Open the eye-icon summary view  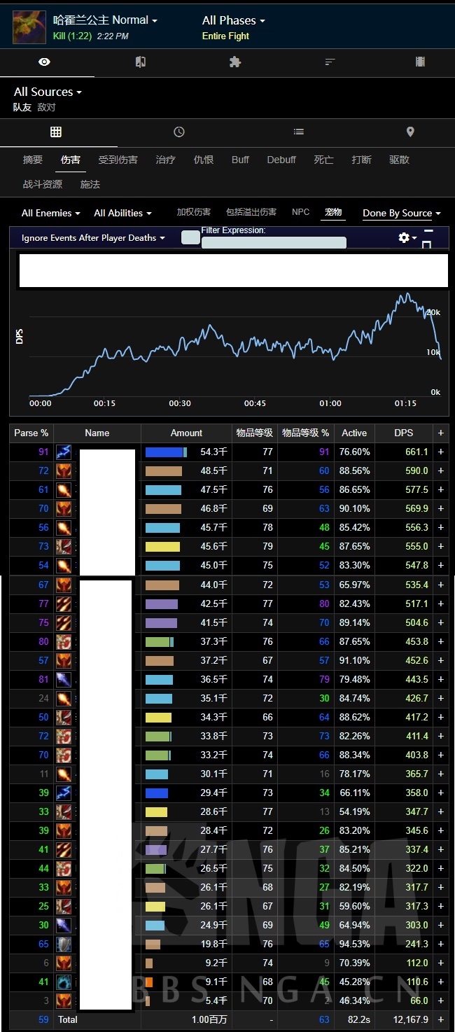point(44,62)
